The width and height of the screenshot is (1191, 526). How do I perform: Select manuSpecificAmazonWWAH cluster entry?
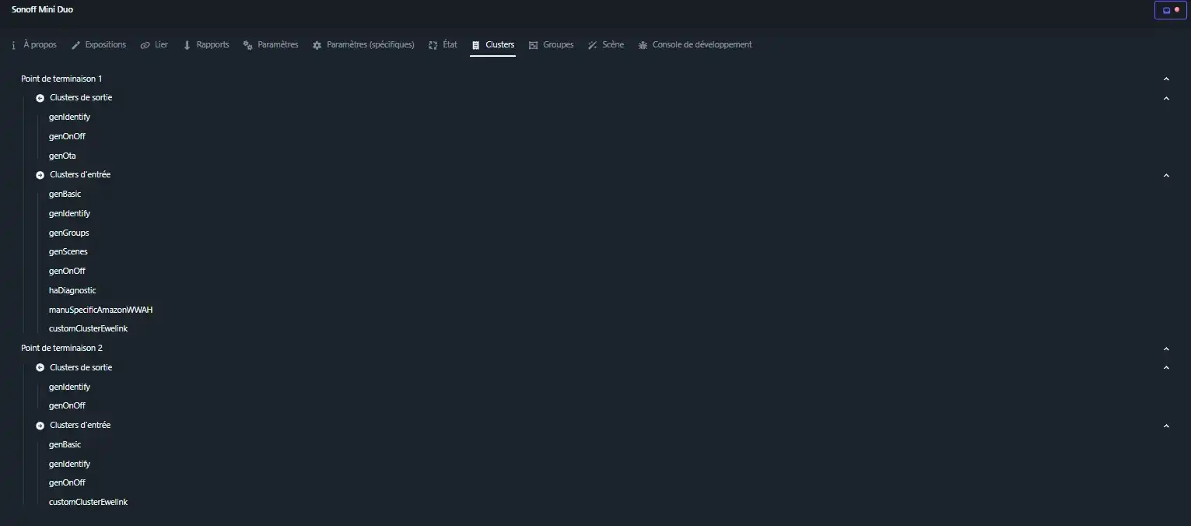coord(100,310)
